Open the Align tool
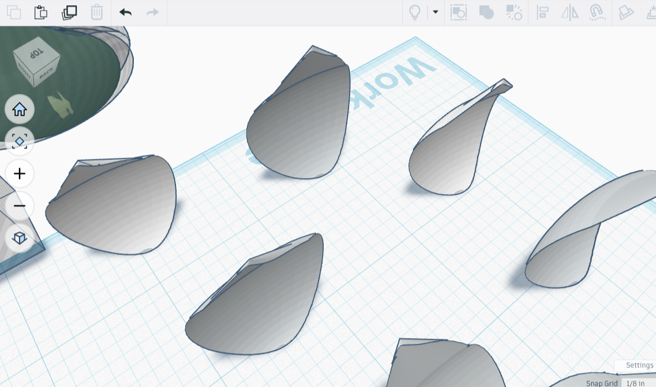Viewport: 656px width, 387px height. click(542, 13)
